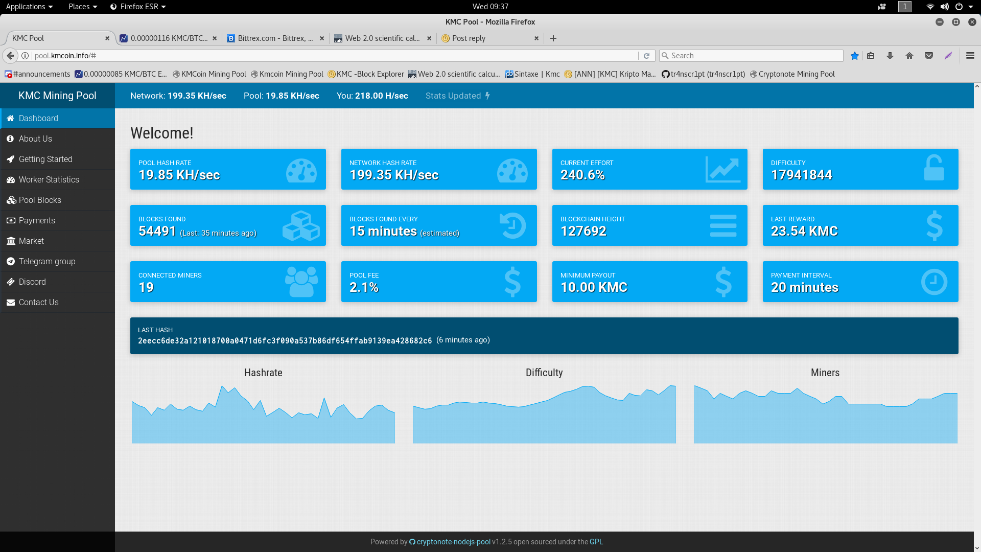981x552 pixels.
Task: Click the Difficulty unlock icon
Action: tap(934, 168)
